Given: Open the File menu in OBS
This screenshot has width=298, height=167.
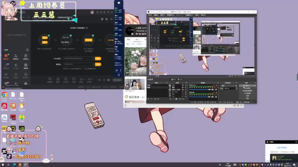Looking at the screenshot, I should [x=150, y=15].
